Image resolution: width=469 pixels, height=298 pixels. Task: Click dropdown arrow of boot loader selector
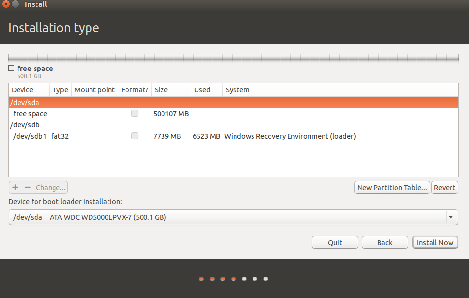pyautogui.click(x=451, y=217)
